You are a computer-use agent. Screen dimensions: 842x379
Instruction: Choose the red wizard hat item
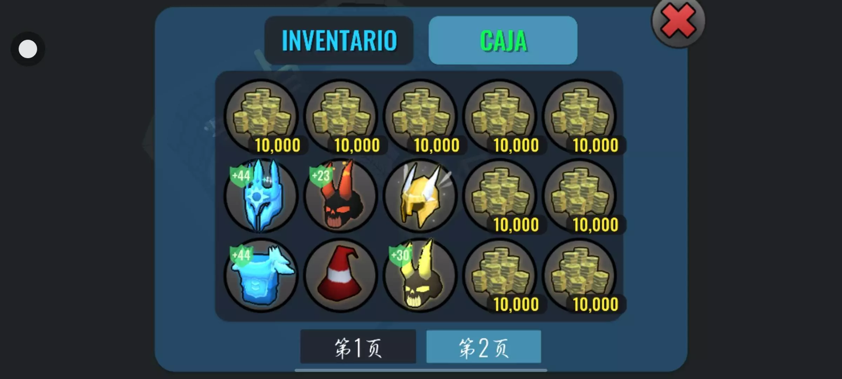(340, 275)
